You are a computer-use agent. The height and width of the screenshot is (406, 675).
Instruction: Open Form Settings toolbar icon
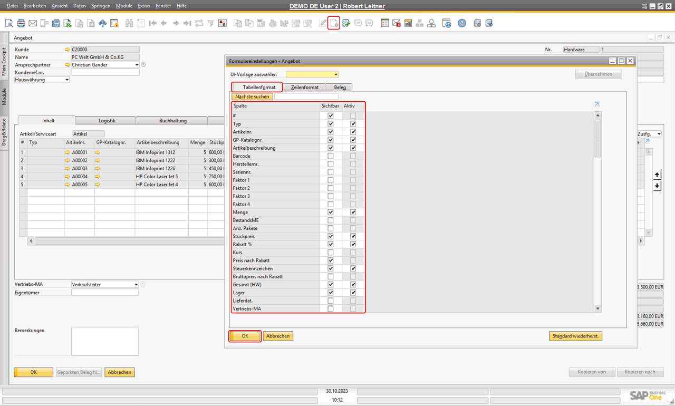click(334, 23)
